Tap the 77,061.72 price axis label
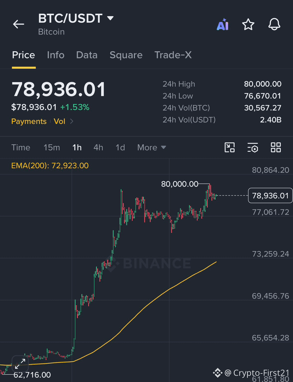Image resolution: width=293 pixels, height=382 pixels. 271,212
